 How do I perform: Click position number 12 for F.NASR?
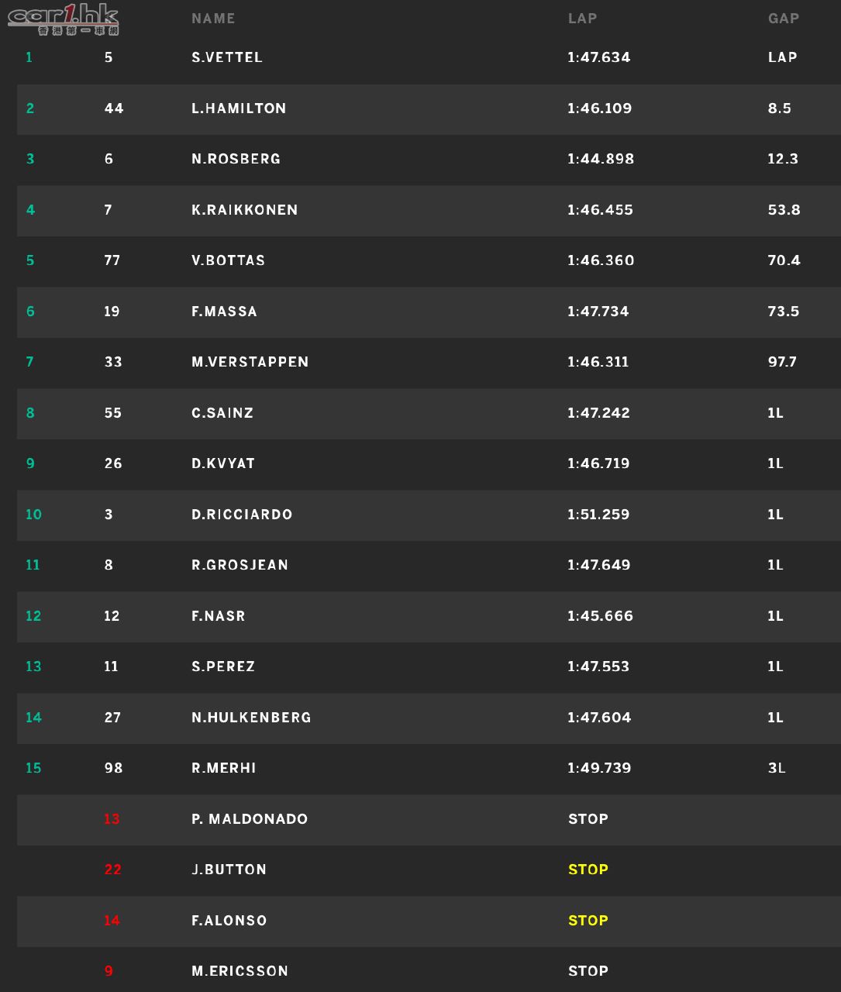tap(33, 616)
